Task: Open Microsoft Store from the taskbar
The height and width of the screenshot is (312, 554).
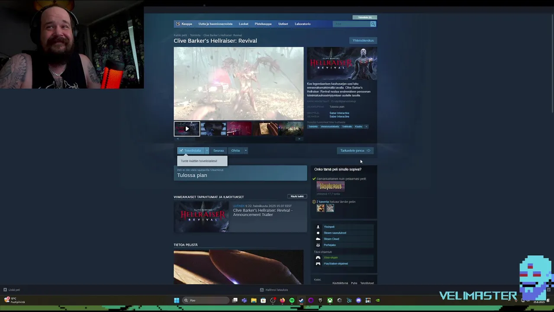Action: 263,300
